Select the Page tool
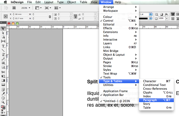The height and width of the screenshot is (116, 179). point(3,37)
